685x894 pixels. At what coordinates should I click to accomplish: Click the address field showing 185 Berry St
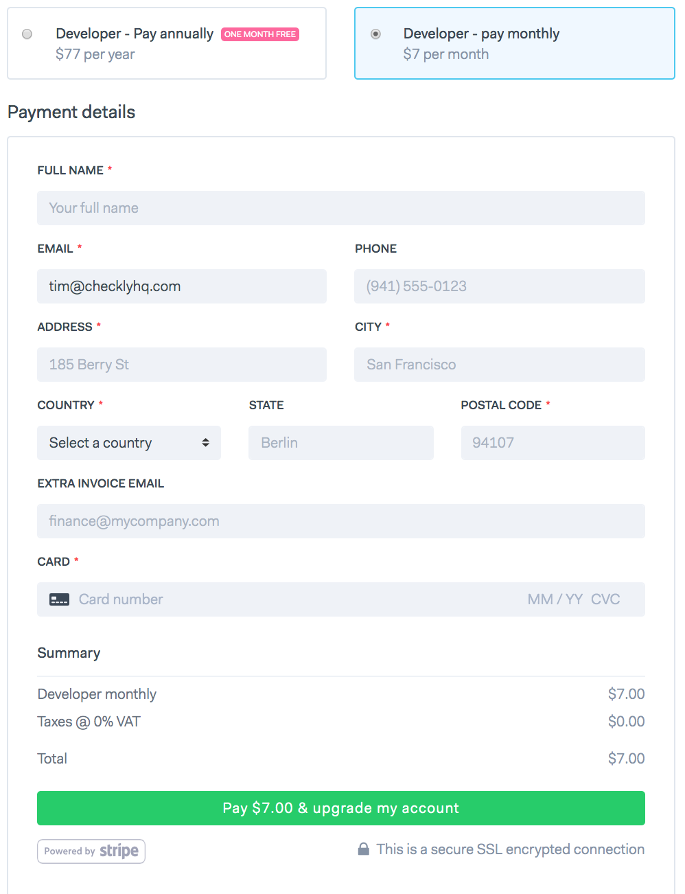click(x=181, y=365)
